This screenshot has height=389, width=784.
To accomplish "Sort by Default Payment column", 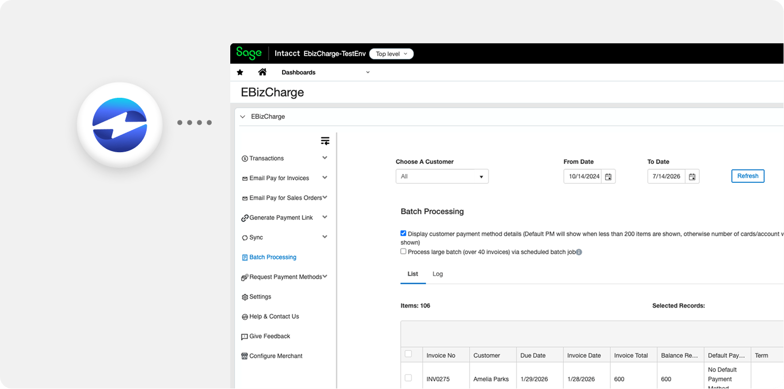I will [727, 355].
